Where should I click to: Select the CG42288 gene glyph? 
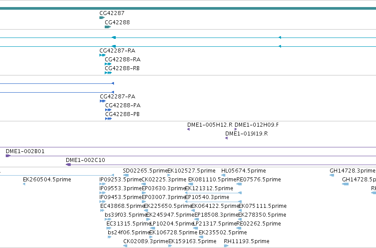click(108, 27)
